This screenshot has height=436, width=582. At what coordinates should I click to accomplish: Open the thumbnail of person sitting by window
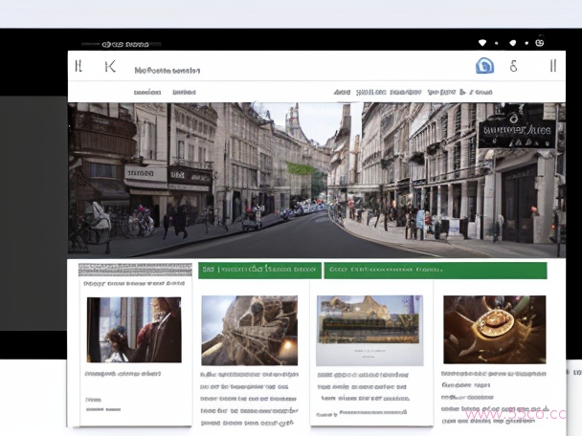point(134,330)
